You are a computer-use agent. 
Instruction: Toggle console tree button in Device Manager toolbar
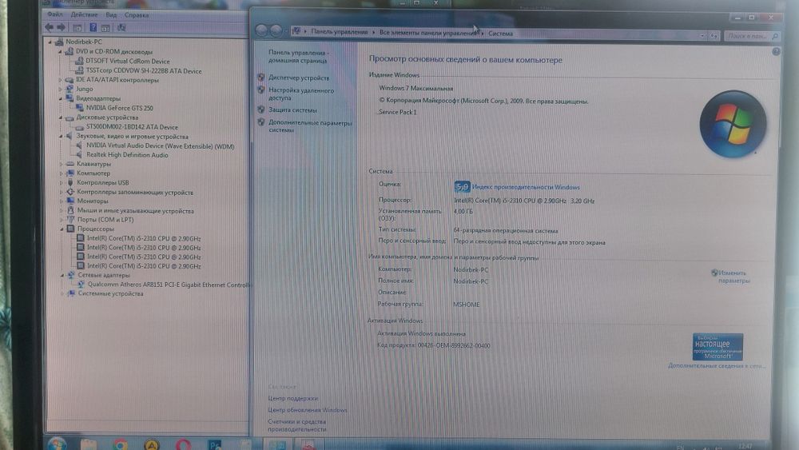tap(78, 27)
